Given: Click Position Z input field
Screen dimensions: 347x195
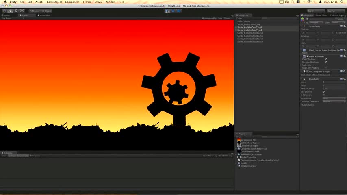Looking at the screenshot, I should [340, 33].
